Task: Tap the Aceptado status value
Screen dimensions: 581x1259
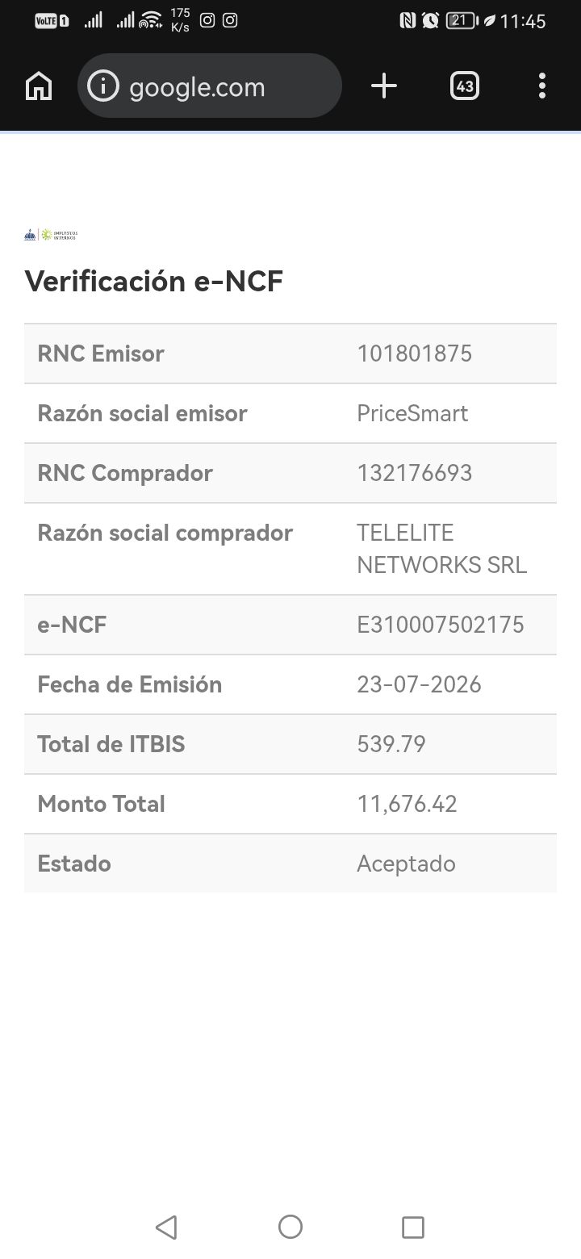Action: click(406, 864)
